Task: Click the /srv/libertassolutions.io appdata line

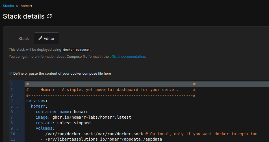Action: [101, 139]
